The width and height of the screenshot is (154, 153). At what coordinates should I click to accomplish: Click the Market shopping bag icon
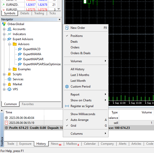pos(10,84)
